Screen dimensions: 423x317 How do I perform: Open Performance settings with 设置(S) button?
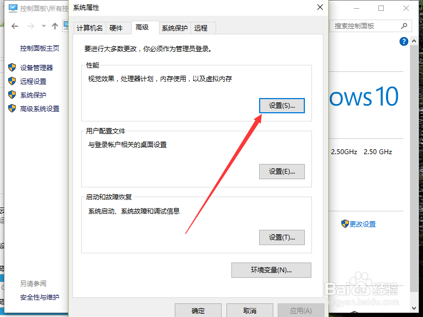(x=282, y=106)
